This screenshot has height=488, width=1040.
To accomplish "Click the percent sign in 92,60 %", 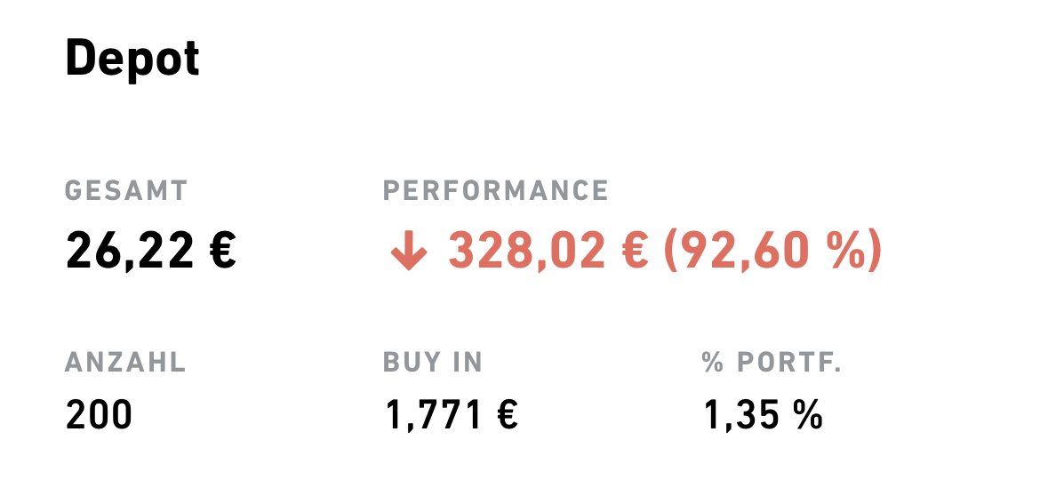I will coord(846,251).
